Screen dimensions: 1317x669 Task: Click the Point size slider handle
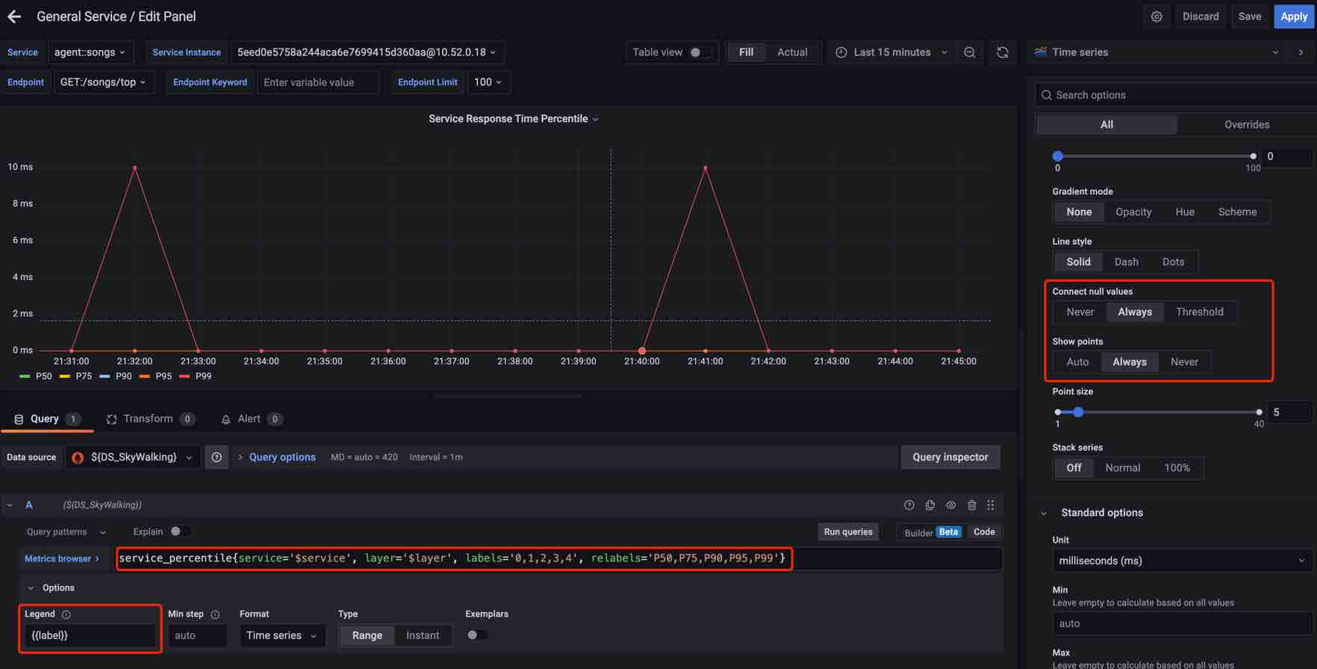(1078, 412)
